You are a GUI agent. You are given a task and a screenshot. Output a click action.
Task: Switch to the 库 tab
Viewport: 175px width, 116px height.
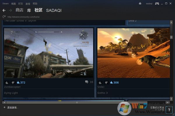(x=29, y=10)
